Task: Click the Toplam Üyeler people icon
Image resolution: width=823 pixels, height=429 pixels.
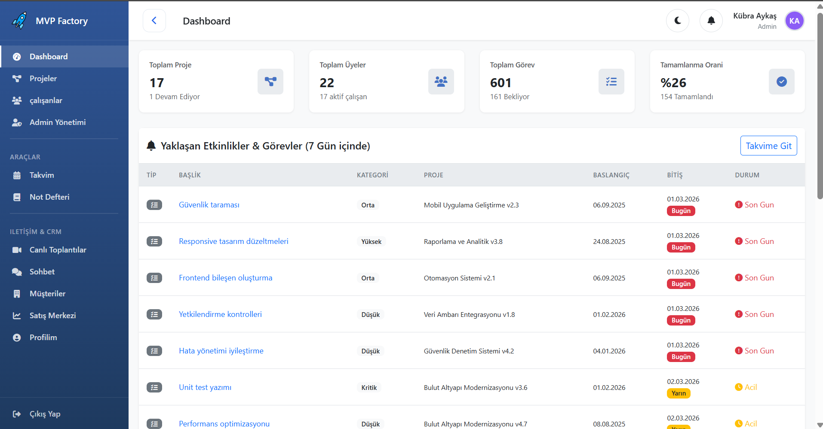Action: tap(441, 82)
